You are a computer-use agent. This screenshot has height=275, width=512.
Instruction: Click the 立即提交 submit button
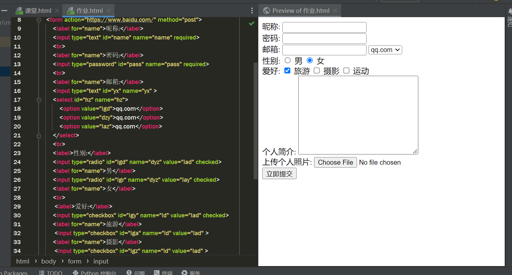tap(279, 174)
